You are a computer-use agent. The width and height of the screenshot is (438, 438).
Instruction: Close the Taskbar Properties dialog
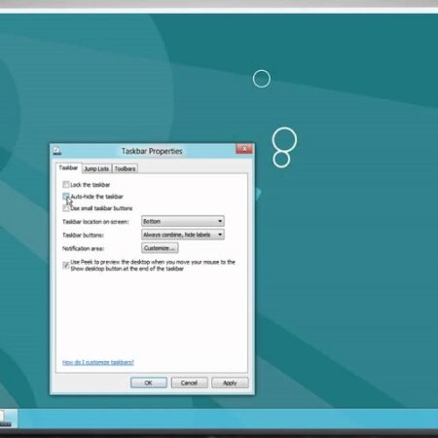(244, 149)
